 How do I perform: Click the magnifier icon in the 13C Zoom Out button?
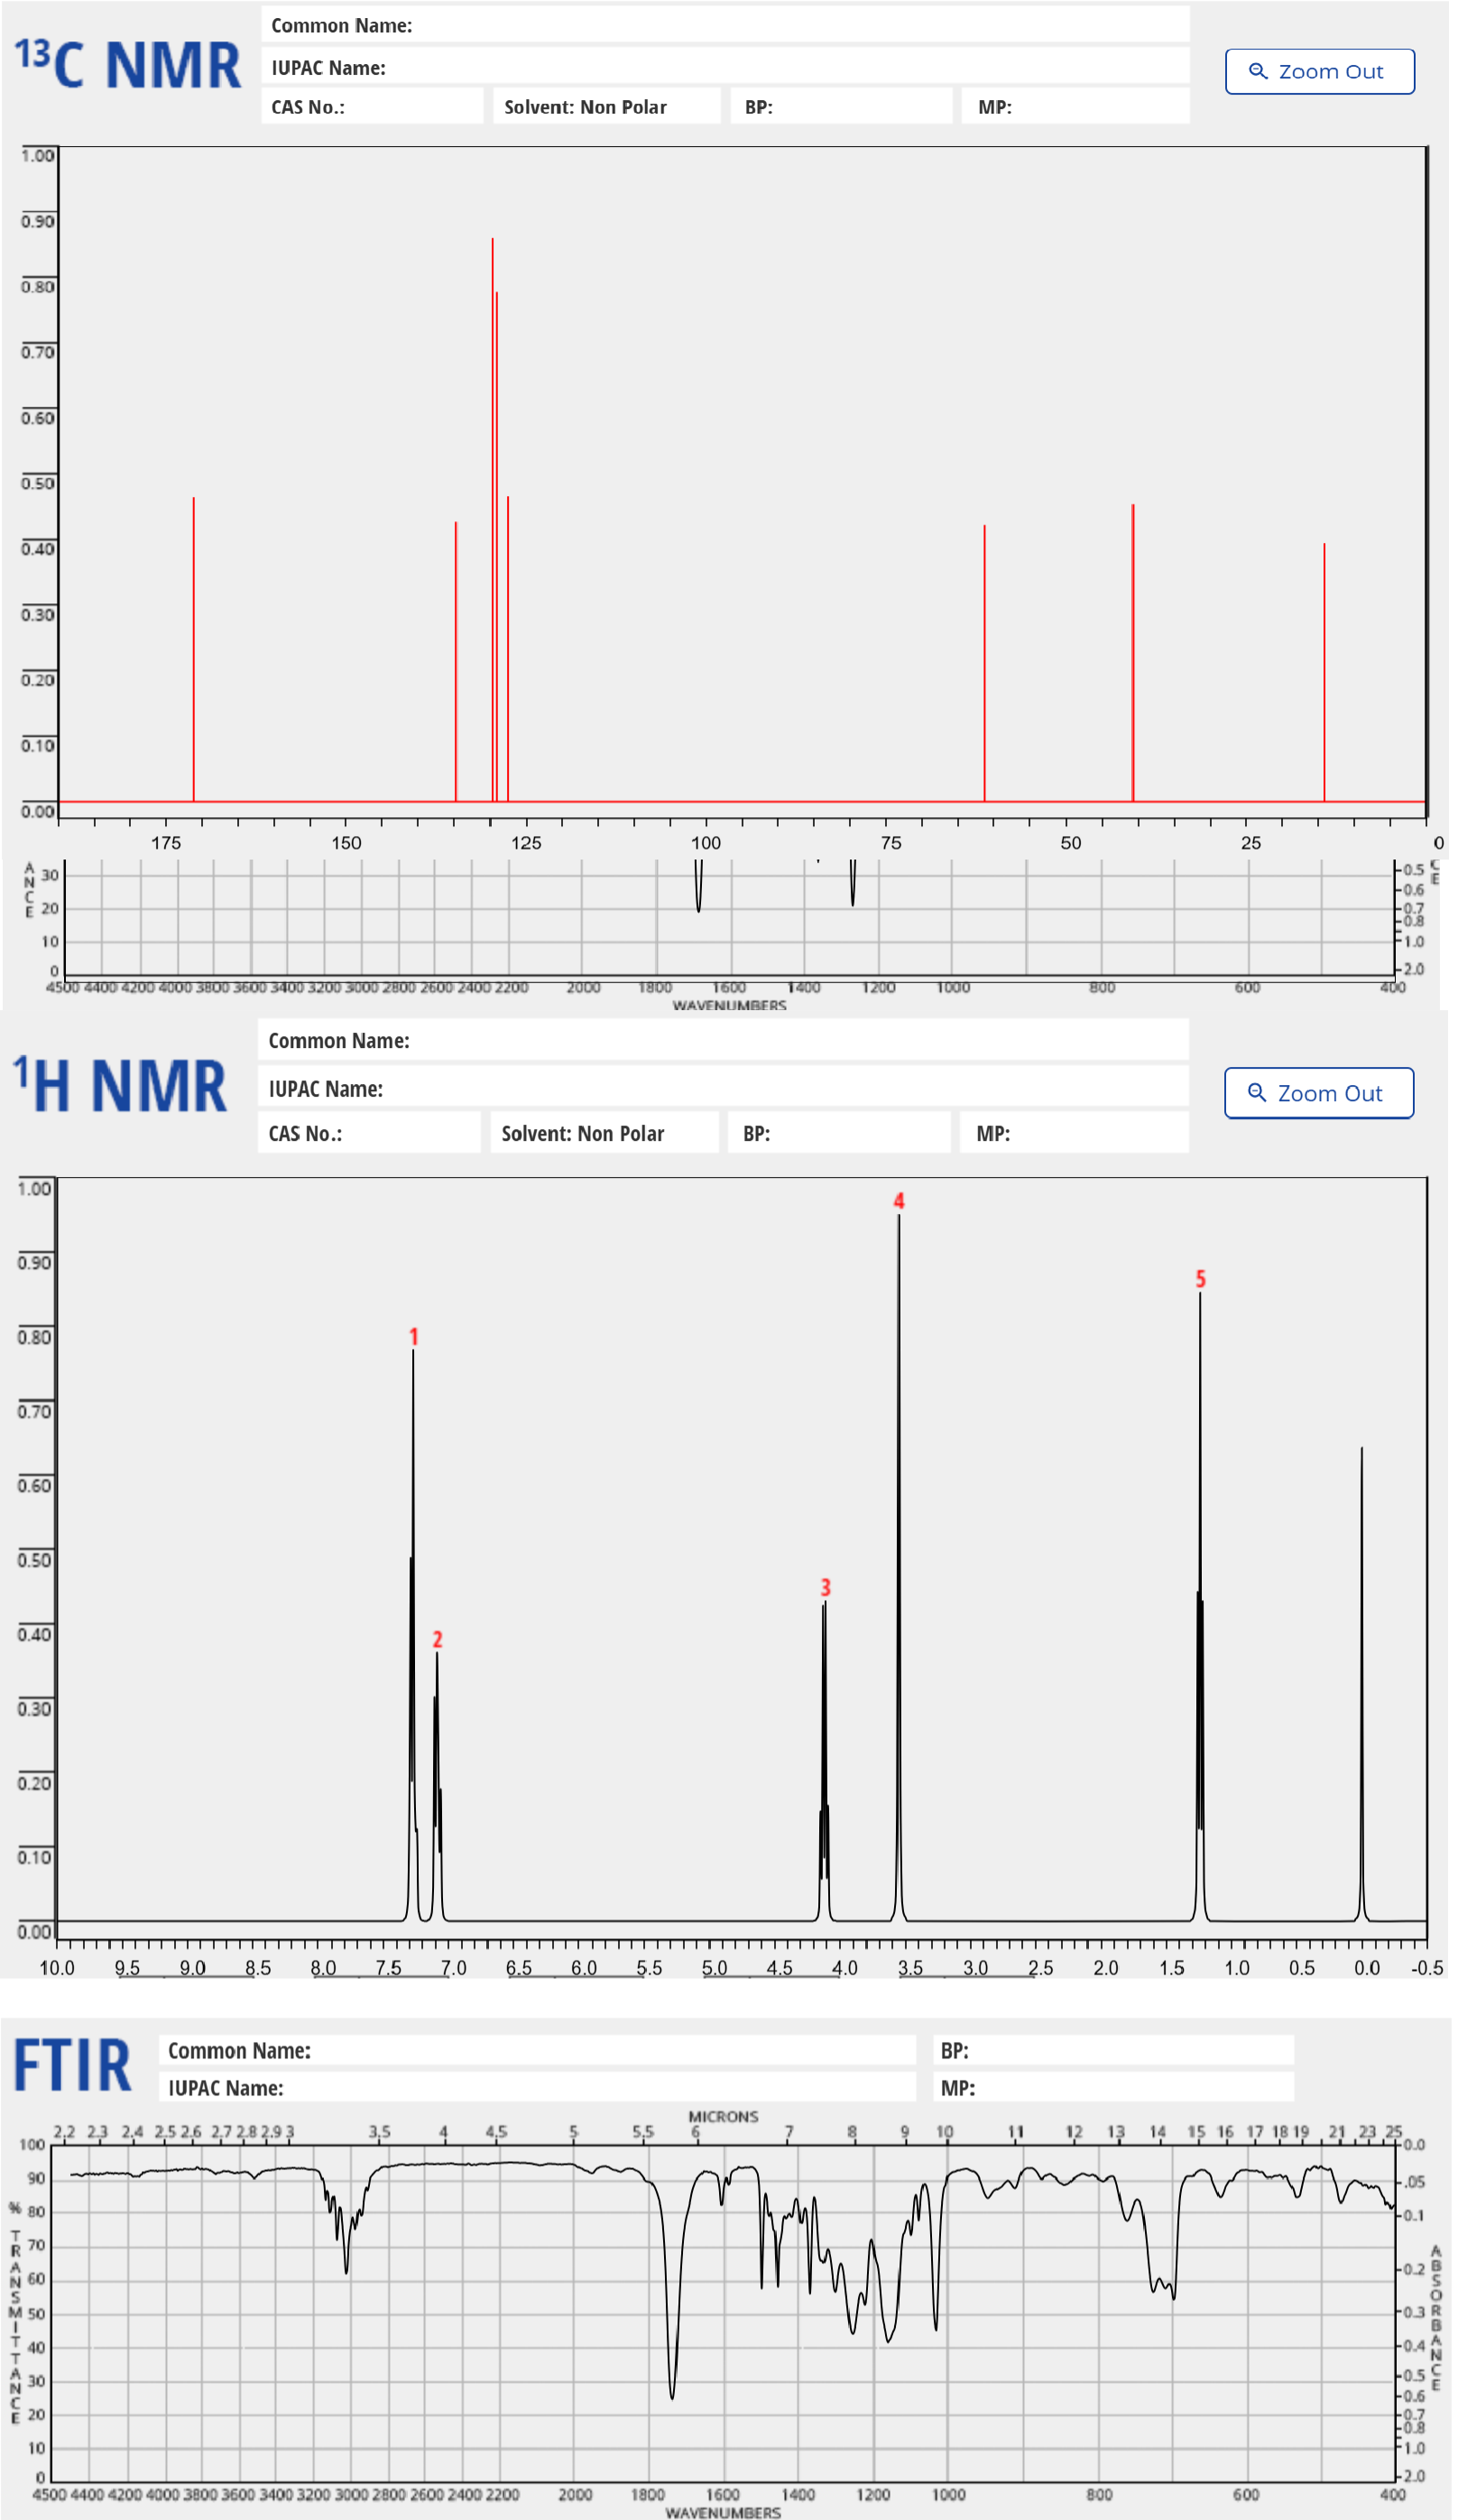pos(1259,71)
